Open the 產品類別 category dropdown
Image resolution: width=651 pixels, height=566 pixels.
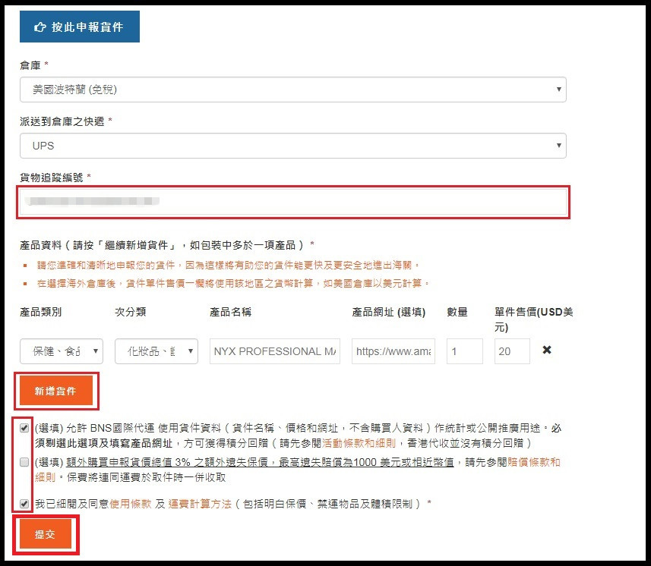click(62, 351)
